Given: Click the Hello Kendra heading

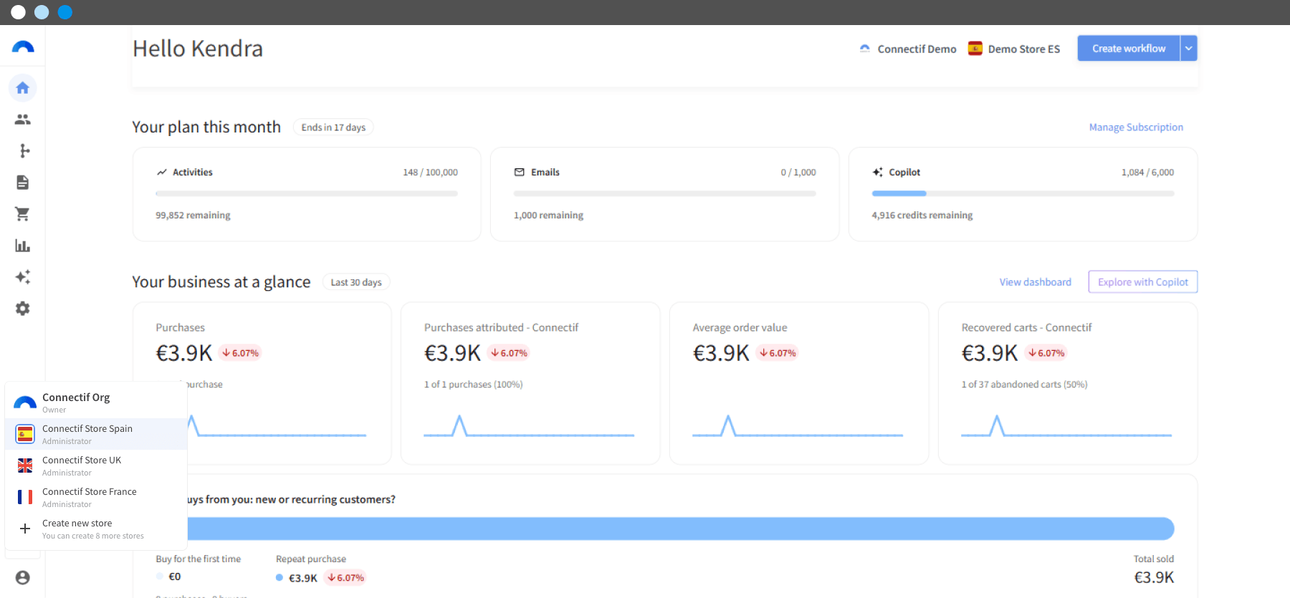Looking at the screenshot, I should [198, 49].
